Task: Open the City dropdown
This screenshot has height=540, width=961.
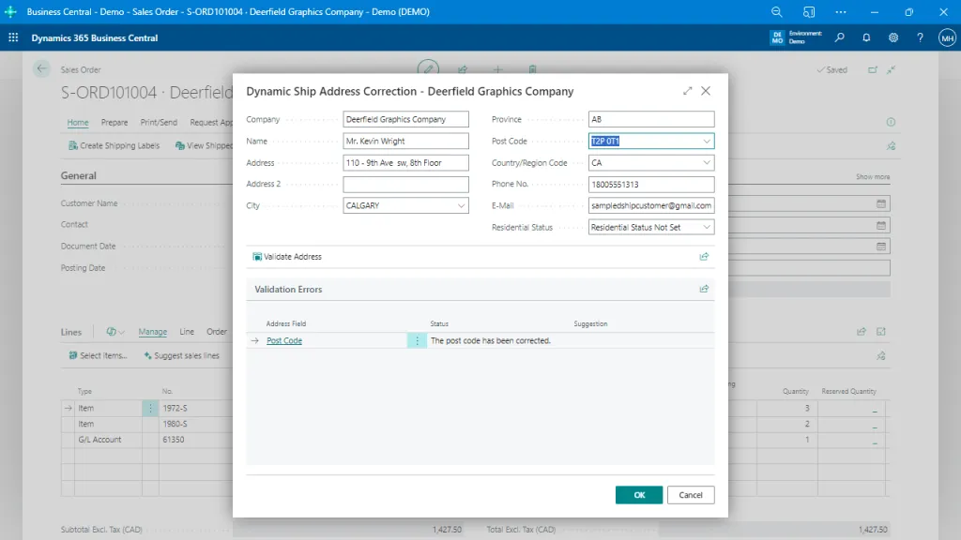Action: coord(462,204)
